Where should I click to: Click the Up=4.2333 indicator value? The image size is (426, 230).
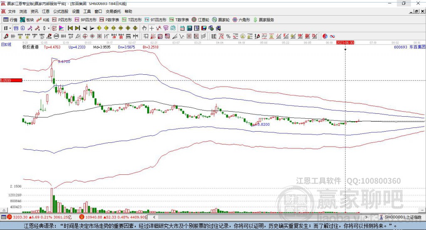[77, 47]
